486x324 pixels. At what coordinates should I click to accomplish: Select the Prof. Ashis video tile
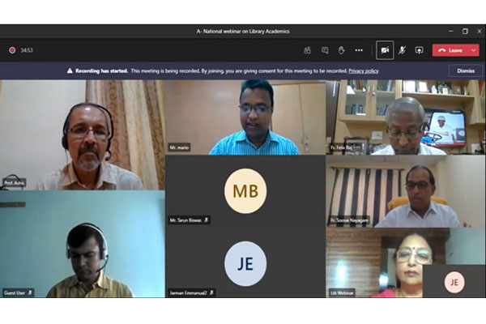pyautogui.click(x=83, y=135)
